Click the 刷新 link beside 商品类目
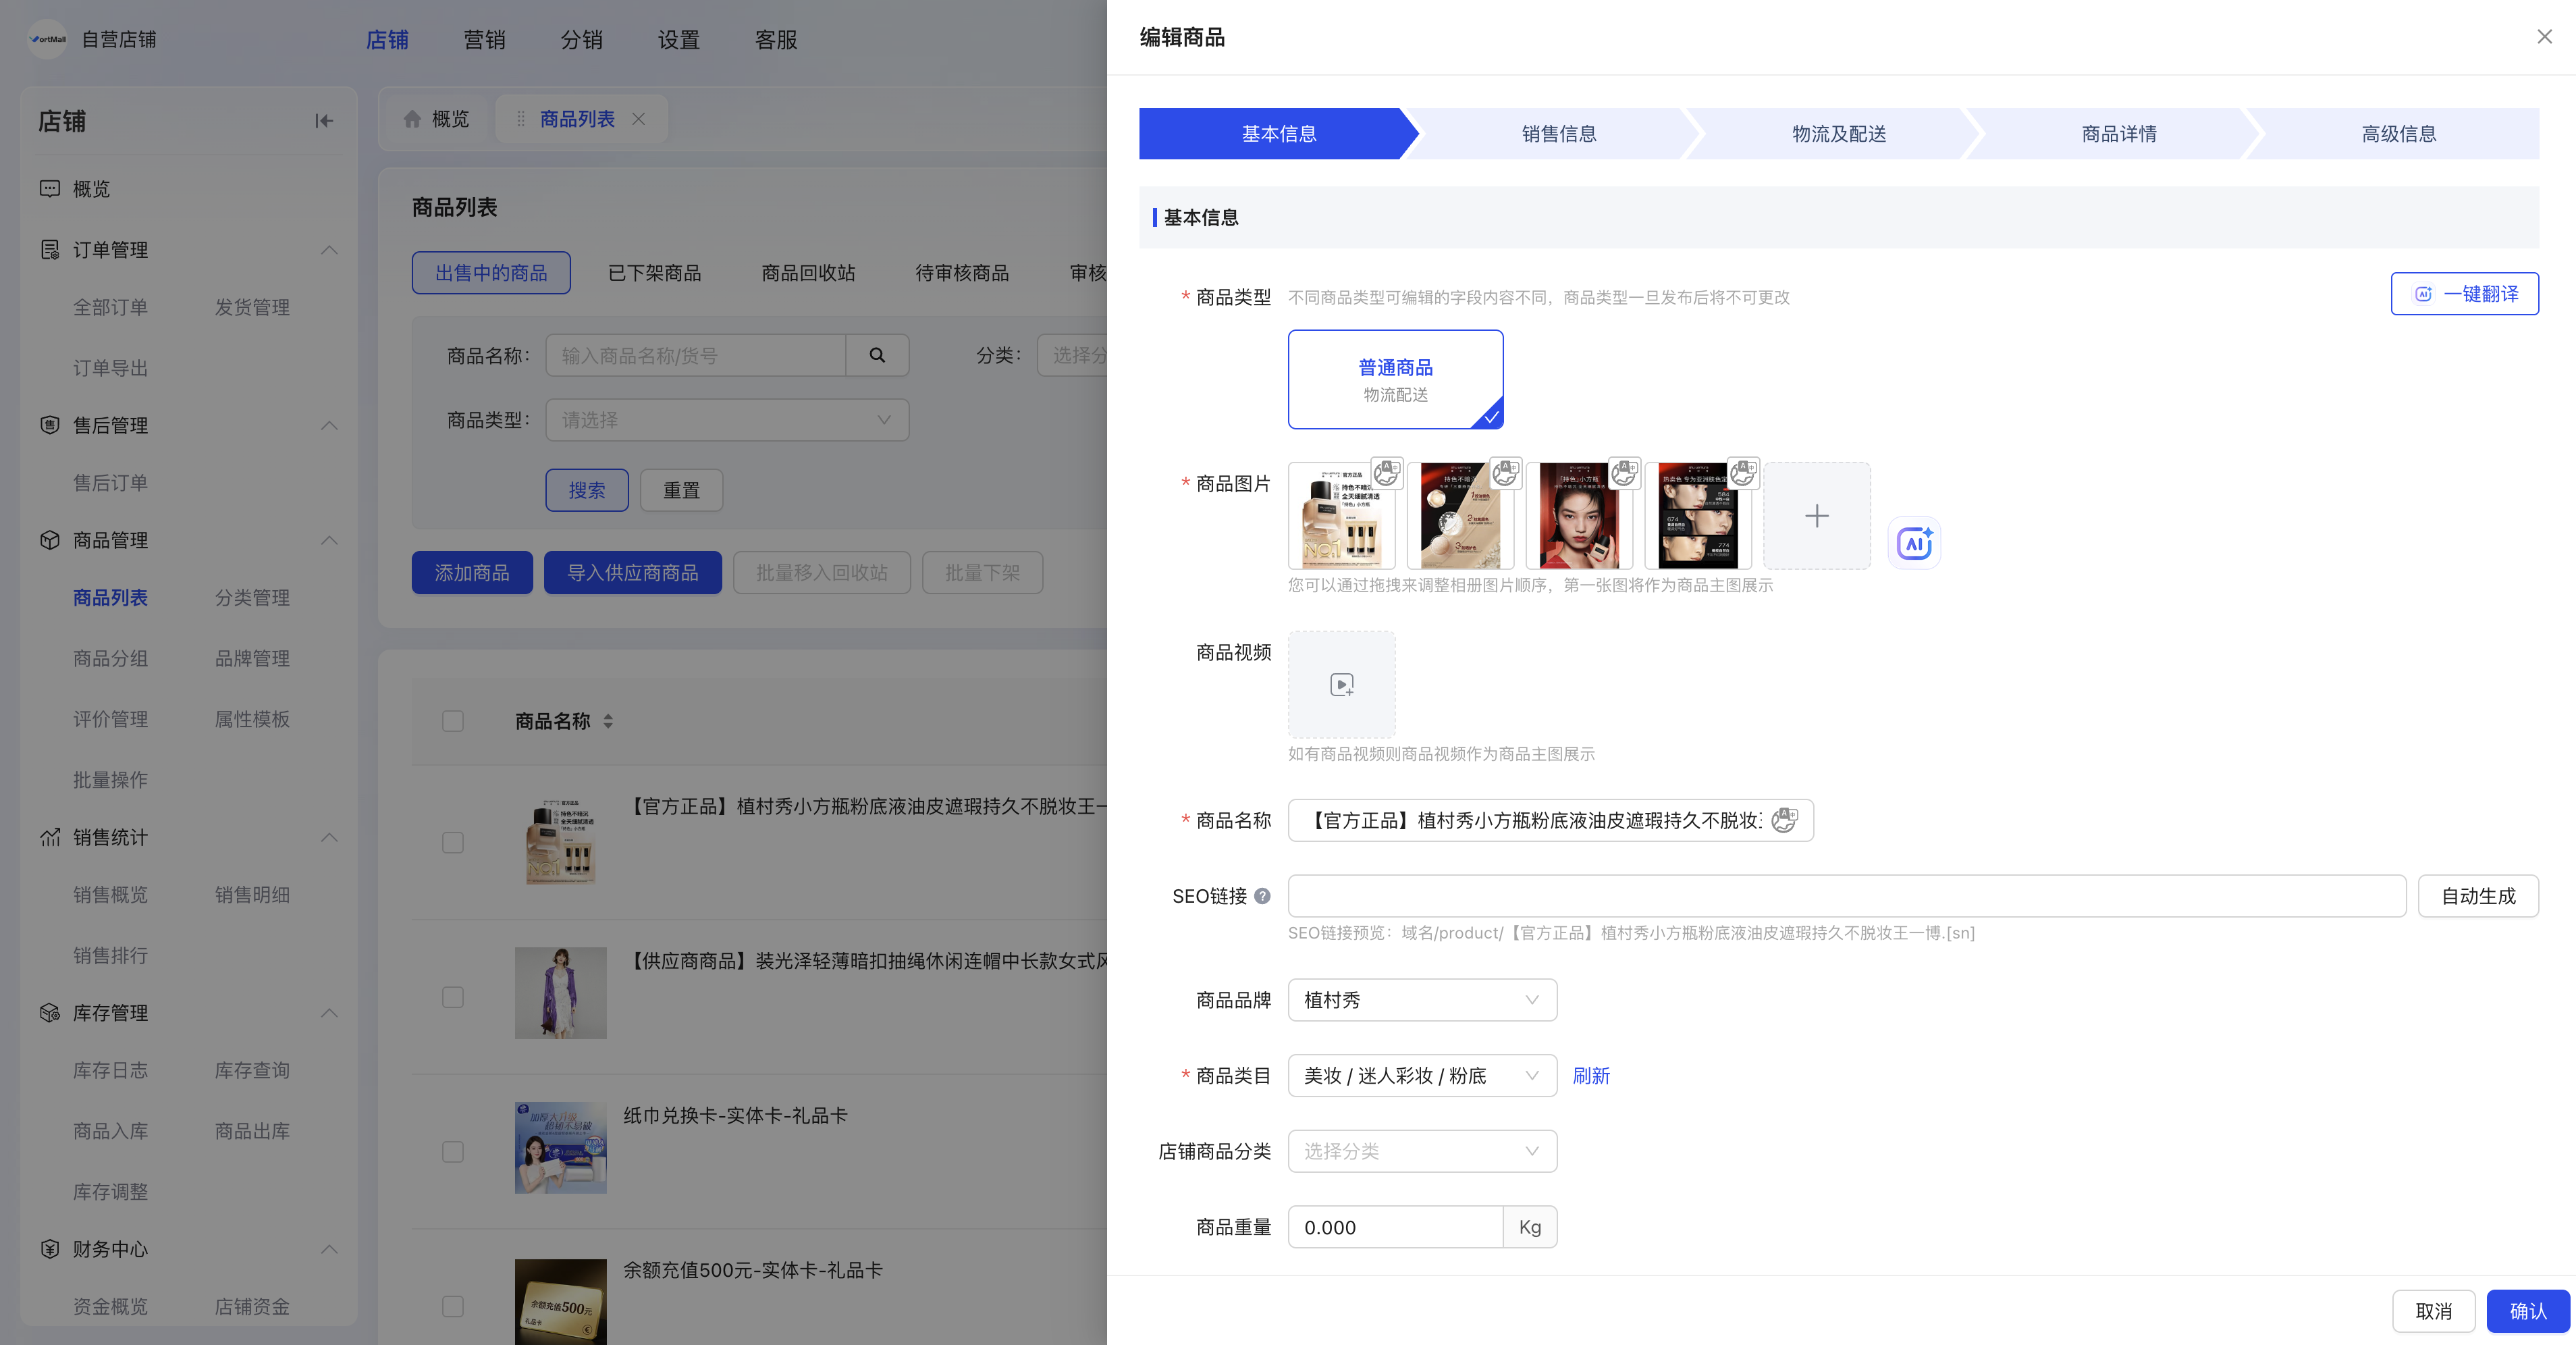Image resolution: width=2576 pixels, height=1345 pixels. click(1591, 1076)
